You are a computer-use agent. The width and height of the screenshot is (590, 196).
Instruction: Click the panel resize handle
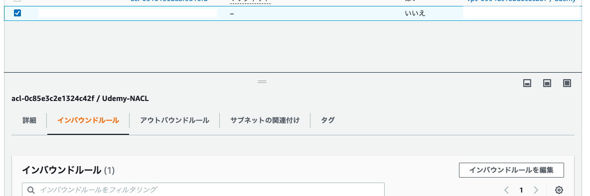262,82
